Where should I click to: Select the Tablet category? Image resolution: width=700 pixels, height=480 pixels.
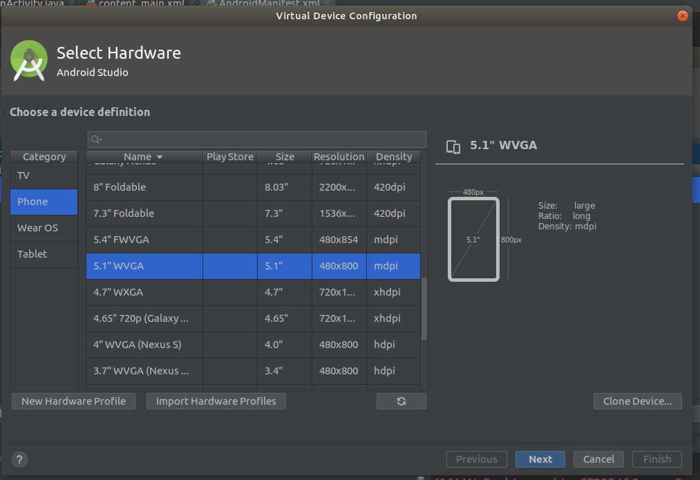(44, 254)
